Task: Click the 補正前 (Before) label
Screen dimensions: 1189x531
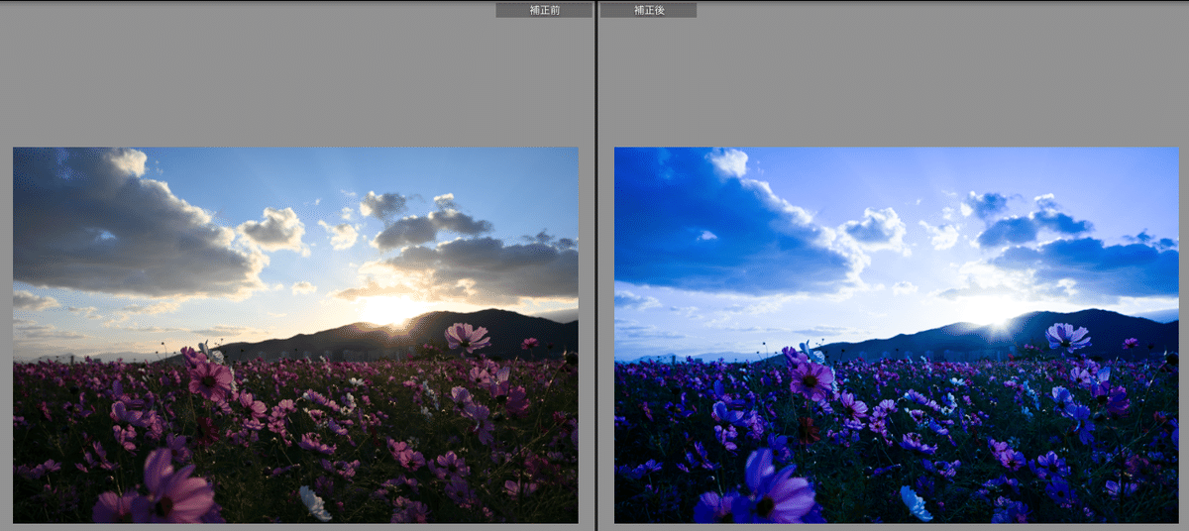Action: tap(543, 10)
